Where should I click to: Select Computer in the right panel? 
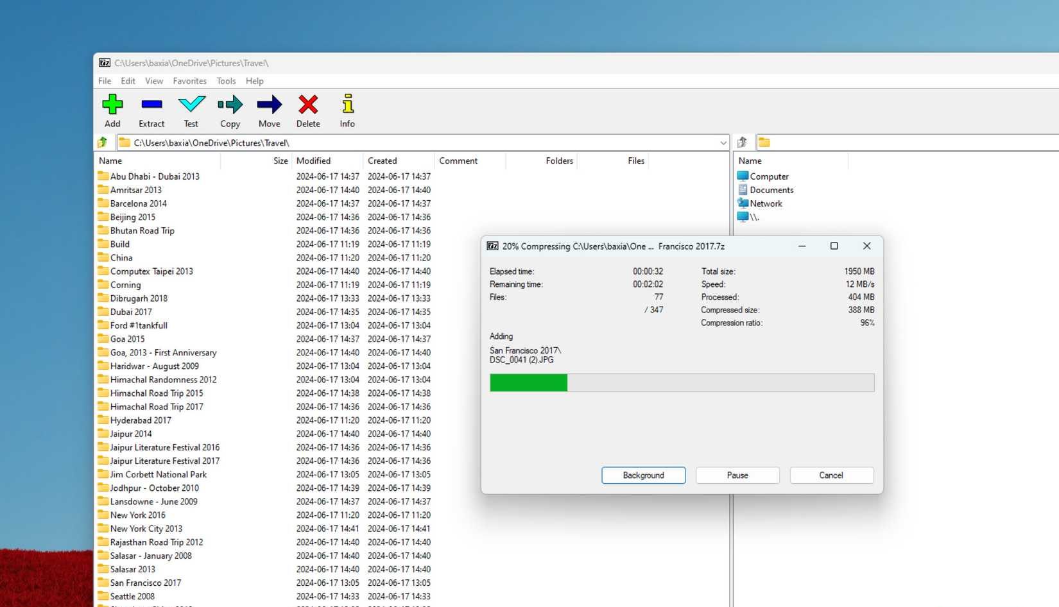[x=768, y=176]
